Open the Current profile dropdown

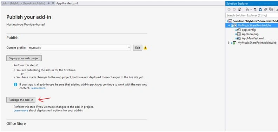pos(129,48)
